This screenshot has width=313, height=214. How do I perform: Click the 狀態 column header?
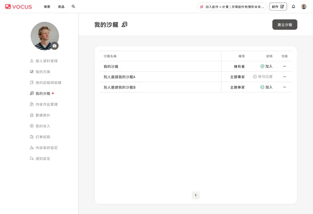pyautogui.click(x=269, y=56)
